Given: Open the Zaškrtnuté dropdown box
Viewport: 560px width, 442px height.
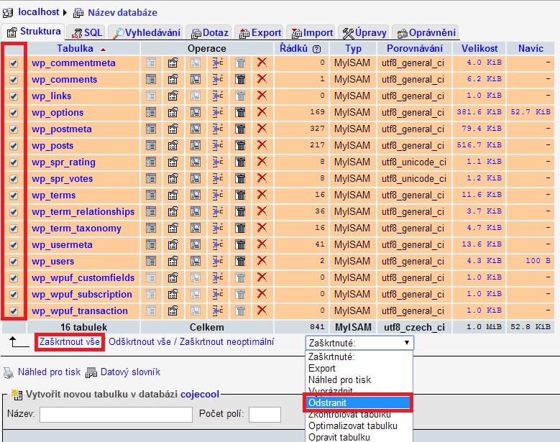Looking at the screenshot, I should [359, 343].
